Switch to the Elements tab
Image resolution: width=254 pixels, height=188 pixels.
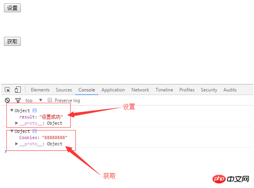(x=40, y=90)
